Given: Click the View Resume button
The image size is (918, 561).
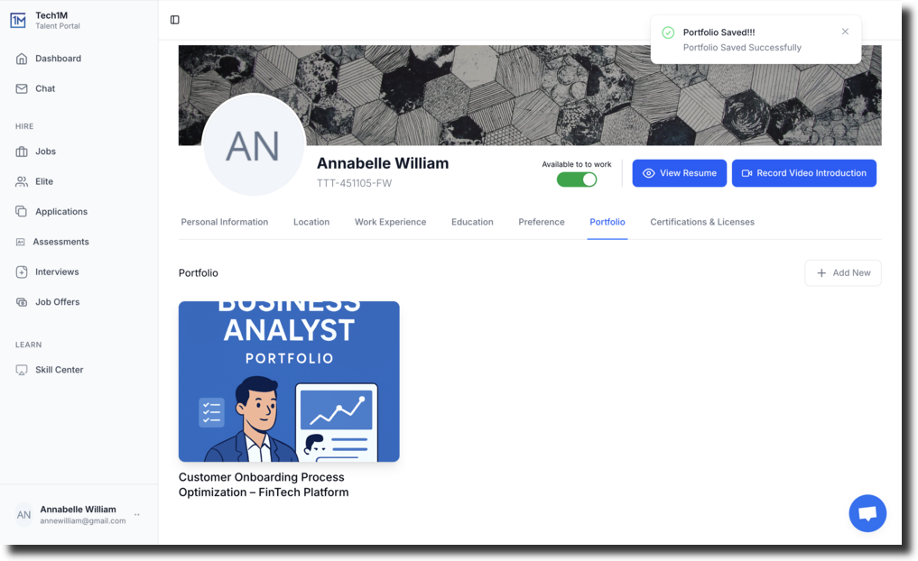Looking at the screenshot, I should 679,173.
